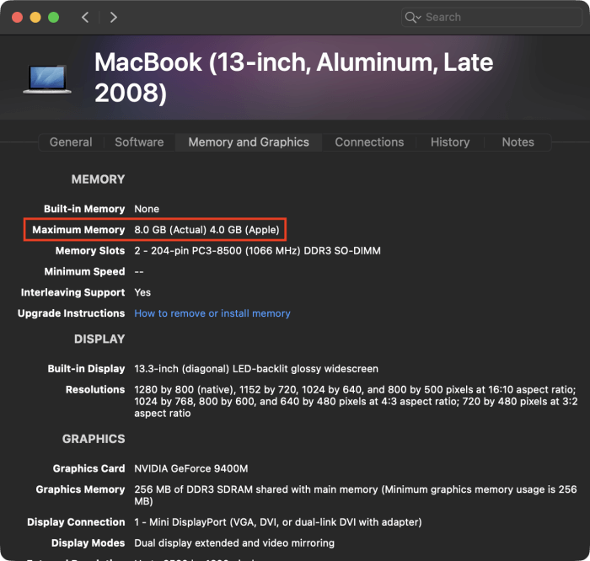
Task: Switch to the Notes tab
Action: [x=518, y=142]
